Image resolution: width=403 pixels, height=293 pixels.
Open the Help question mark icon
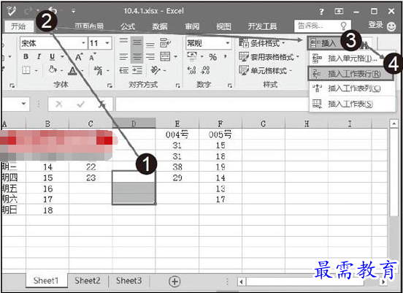(x=321, y=11)
